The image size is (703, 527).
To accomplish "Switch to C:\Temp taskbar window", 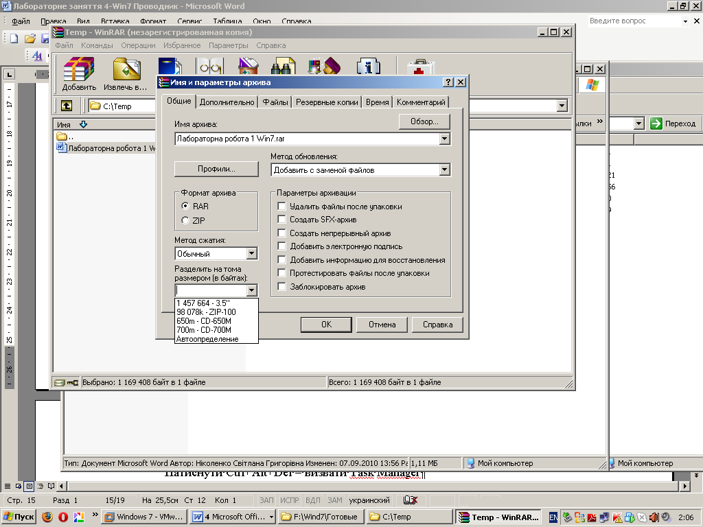I will pos(409,517).
